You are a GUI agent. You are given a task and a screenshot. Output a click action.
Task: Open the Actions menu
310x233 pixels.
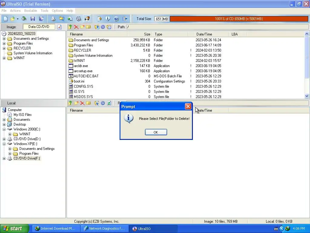coord(15,11)
